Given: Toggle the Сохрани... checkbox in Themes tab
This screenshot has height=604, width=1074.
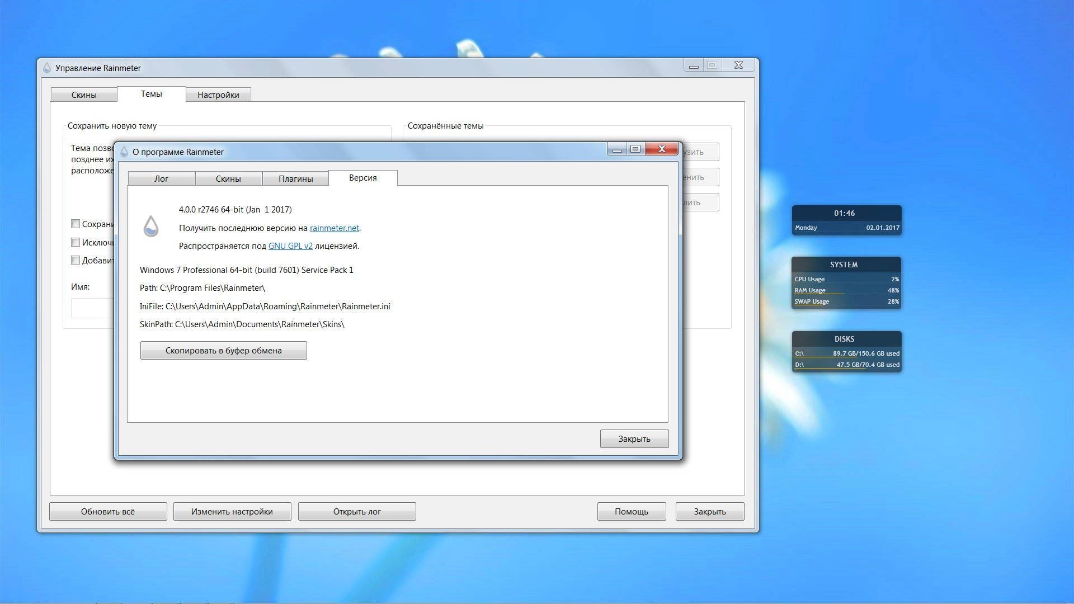Looking at the screenshot, I should point(76,224).
